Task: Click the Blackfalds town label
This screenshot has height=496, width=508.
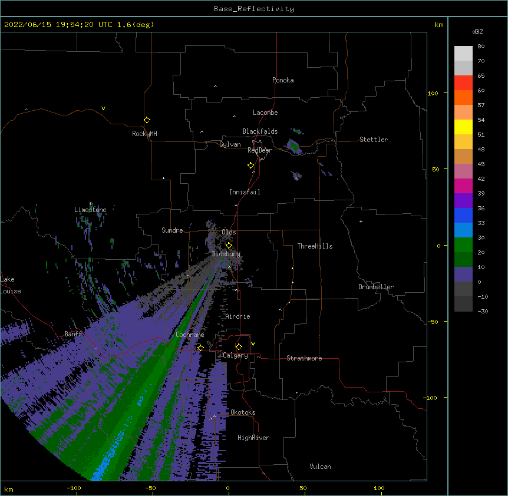Action: click(260, 131)
